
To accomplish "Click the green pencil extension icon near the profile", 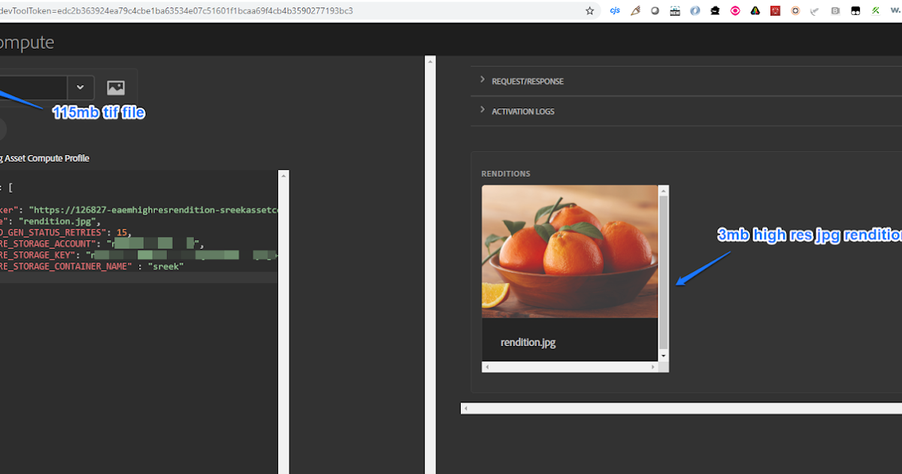I will [875, 11].
